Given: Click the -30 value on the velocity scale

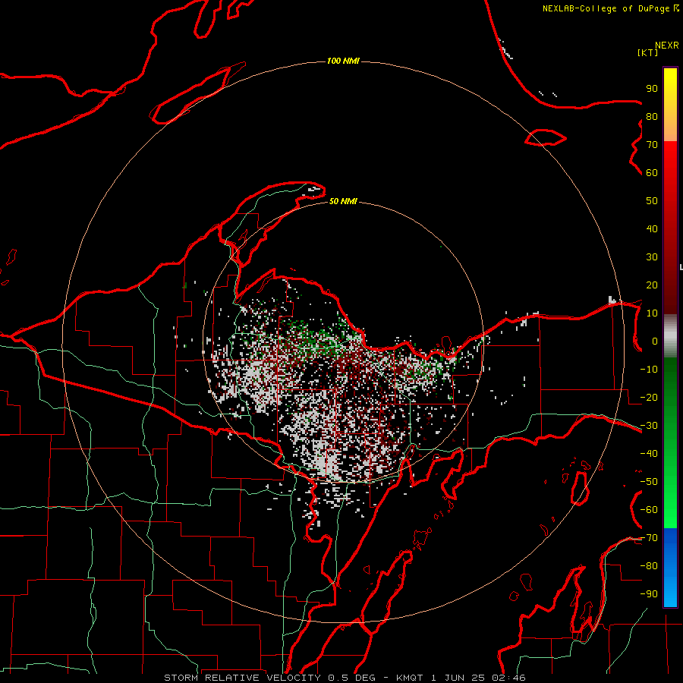Looking at the screenshot, I should [649, 426].
